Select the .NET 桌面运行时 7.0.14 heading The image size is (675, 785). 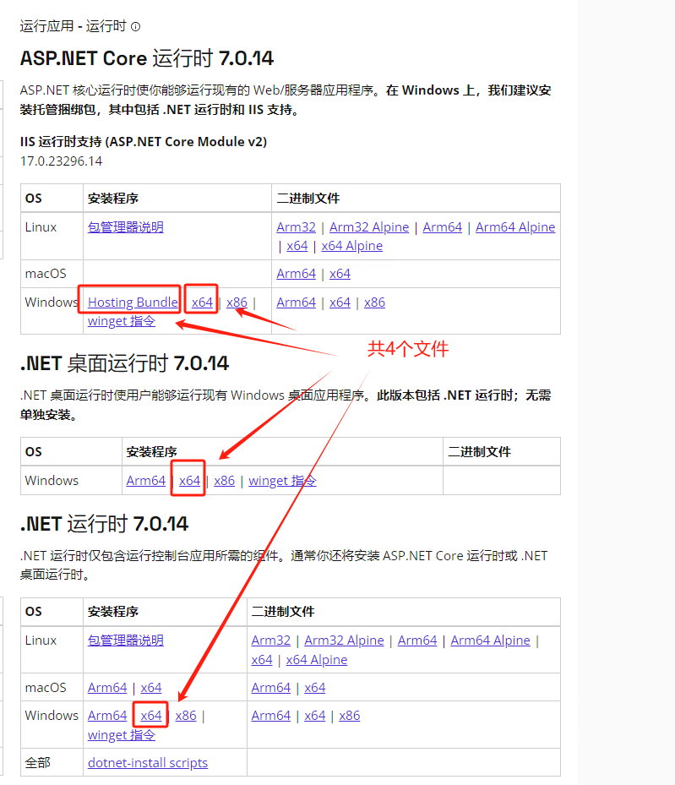(124, 363)
